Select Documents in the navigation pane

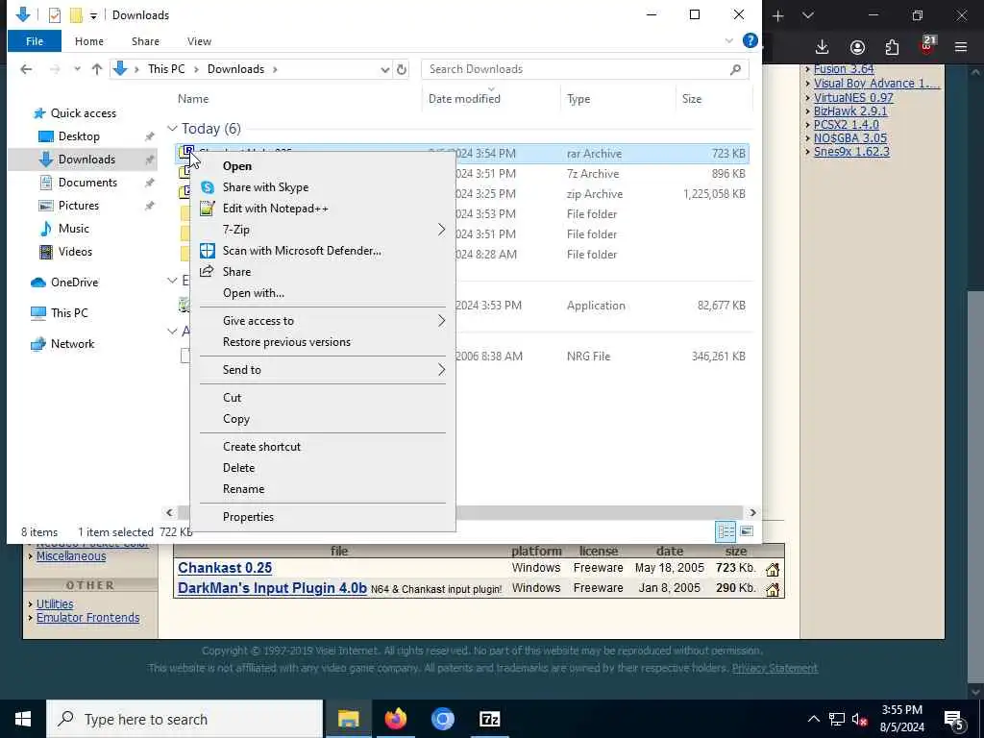click(x=87, y=183)
